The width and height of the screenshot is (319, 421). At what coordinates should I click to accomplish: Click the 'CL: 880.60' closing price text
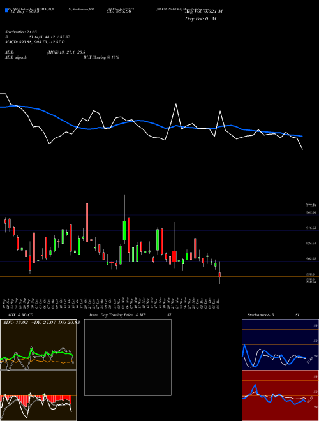tap(119, 11)
